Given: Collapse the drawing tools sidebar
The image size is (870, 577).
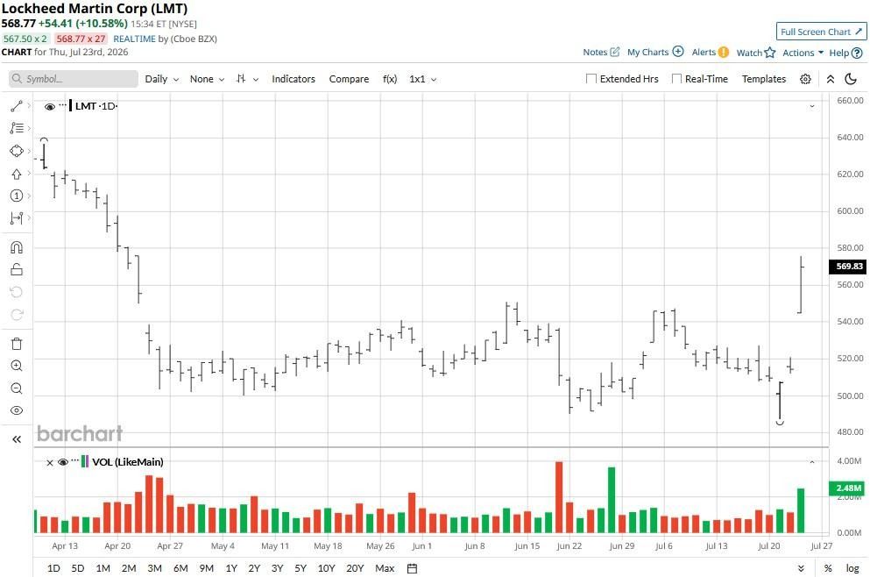Looking at the screenshot, I should (x=16, y=439).
